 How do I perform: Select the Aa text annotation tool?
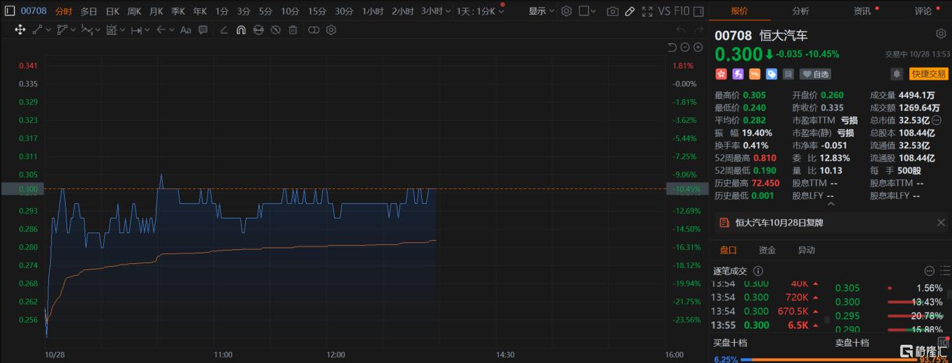186,30
